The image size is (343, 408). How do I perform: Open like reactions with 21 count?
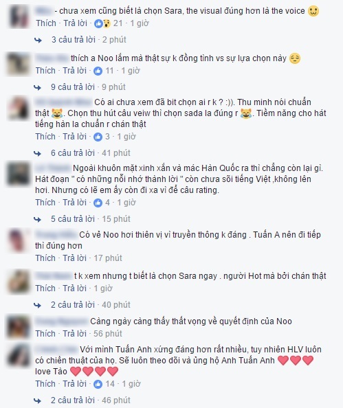tap(102, 23)
